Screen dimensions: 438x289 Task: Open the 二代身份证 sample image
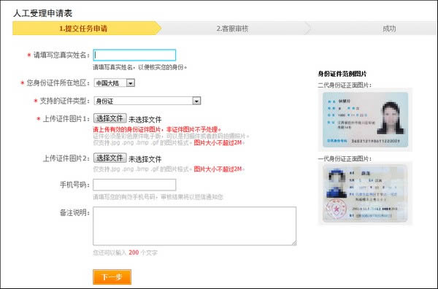(x=365, y=120)
